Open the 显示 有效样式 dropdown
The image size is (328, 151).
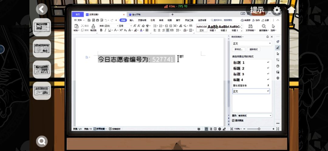pyautogui.click(x=255, y=116)
